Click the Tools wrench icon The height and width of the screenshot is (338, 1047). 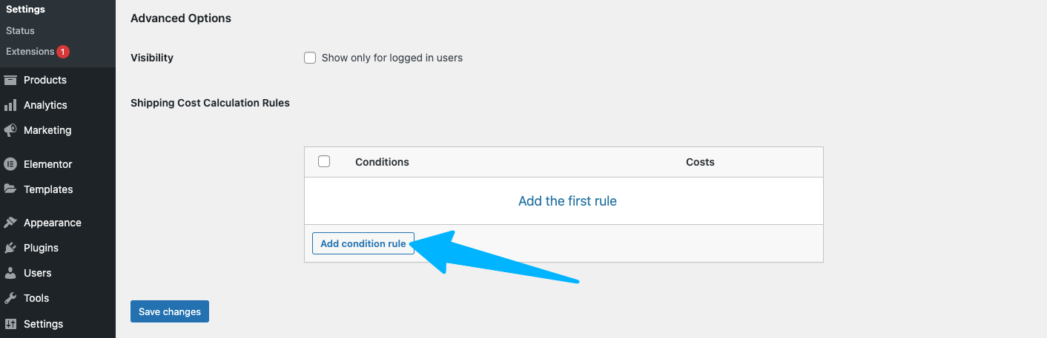[x=10, y=298]
